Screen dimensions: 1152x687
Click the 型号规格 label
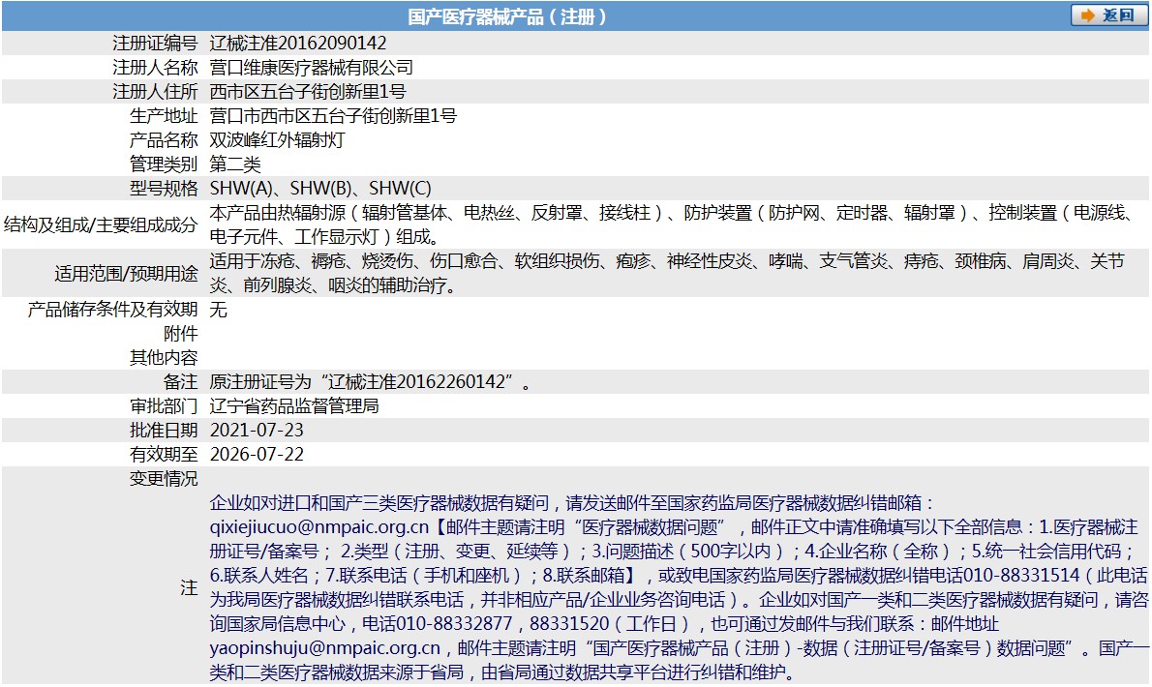[x=164, y=189]
